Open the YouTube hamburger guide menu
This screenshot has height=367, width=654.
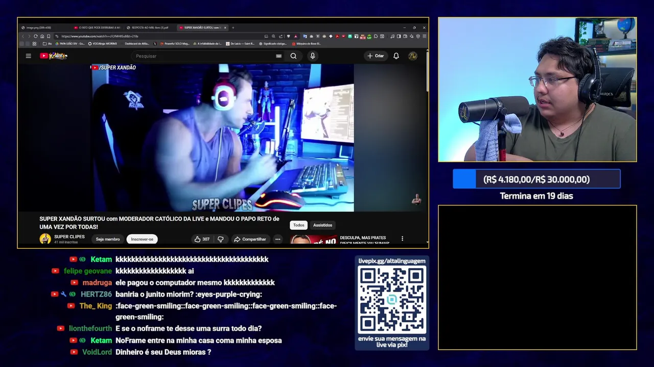pyautogui.click(x=29, y=56)
